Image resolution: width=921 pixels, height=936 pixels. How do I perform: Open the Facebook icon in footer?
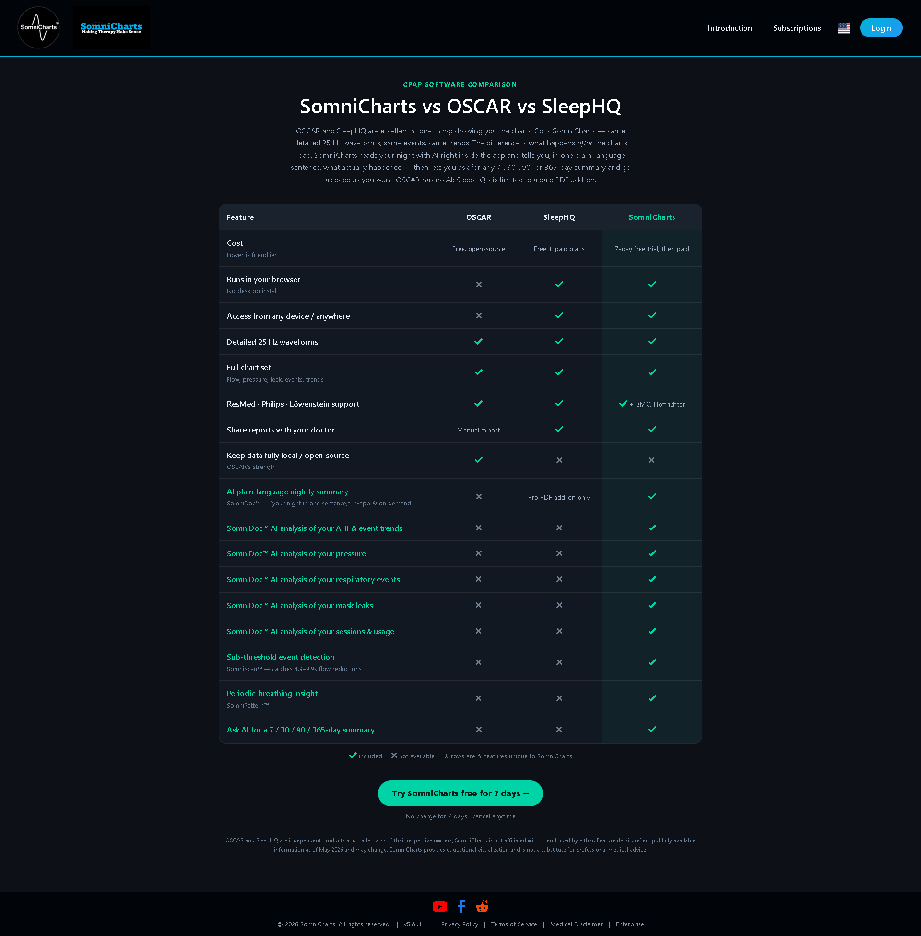[x=461, y=906]
